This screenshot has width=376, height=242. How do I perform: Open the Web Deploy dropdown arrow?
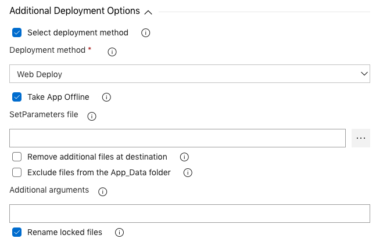click(x=364, y=74)
